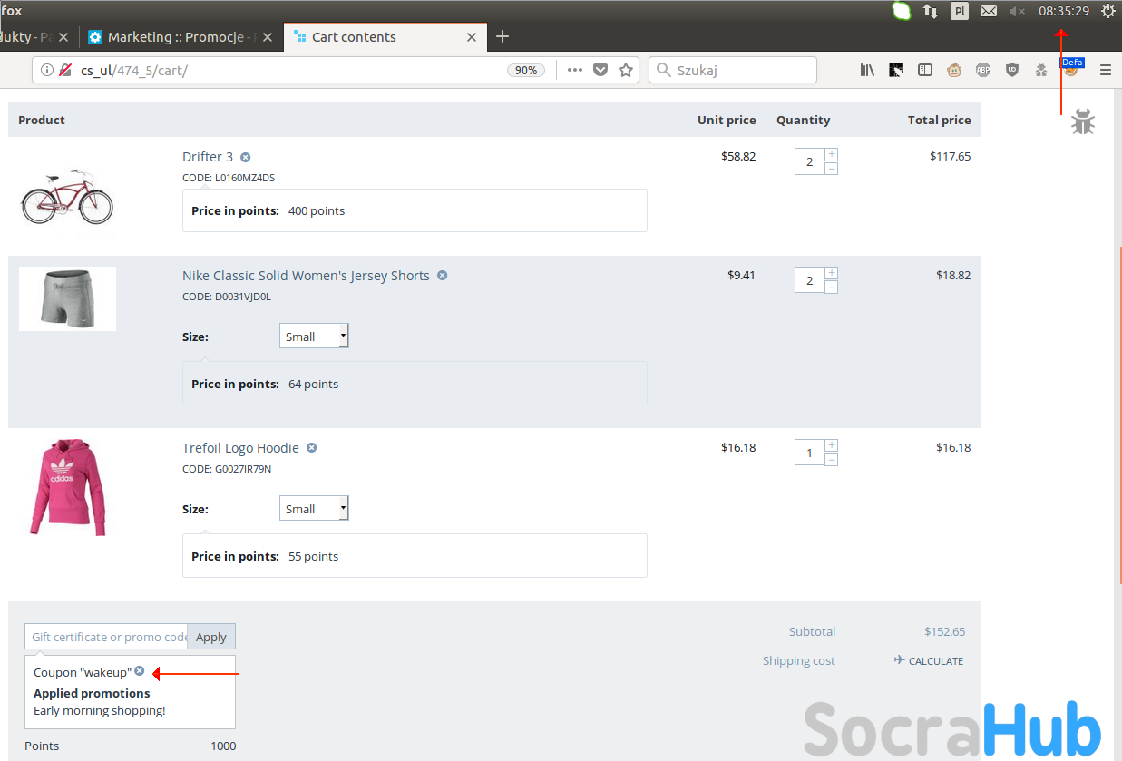
Task: Click the "Early morning shopping!" promotion text
Action: (100, 710)
